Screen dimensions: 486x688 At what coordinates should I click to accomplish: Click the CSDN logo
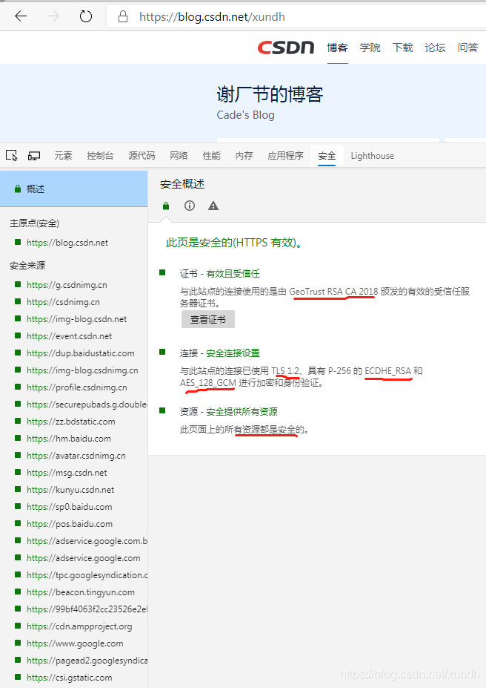click(x=286, y=47)
